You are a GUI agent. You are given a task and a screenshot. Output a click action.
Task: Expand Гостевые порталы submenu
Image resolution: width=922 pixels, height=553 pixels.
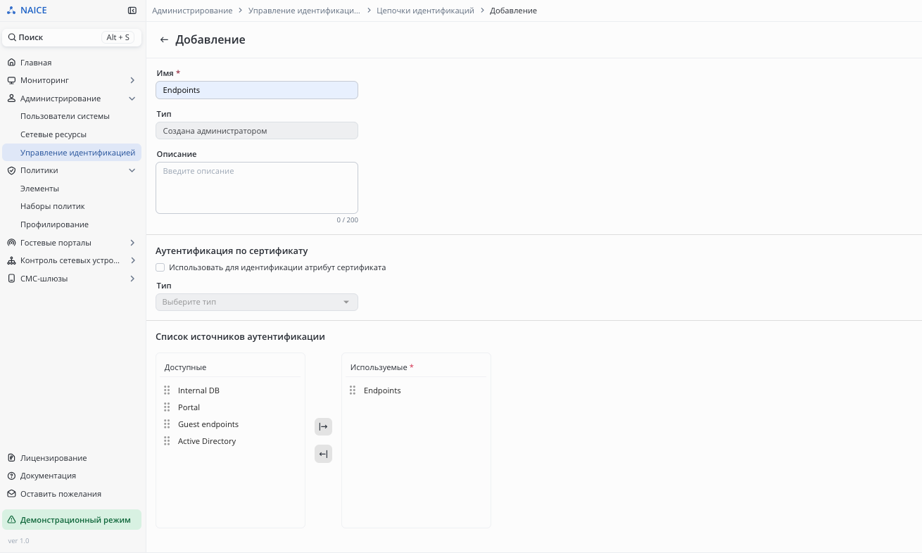[x=132, y=243]
